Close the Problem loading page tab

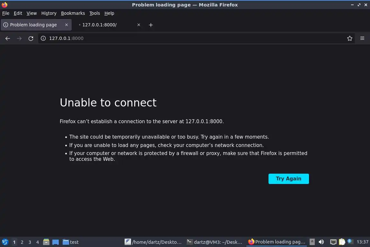tap(66, 25)
